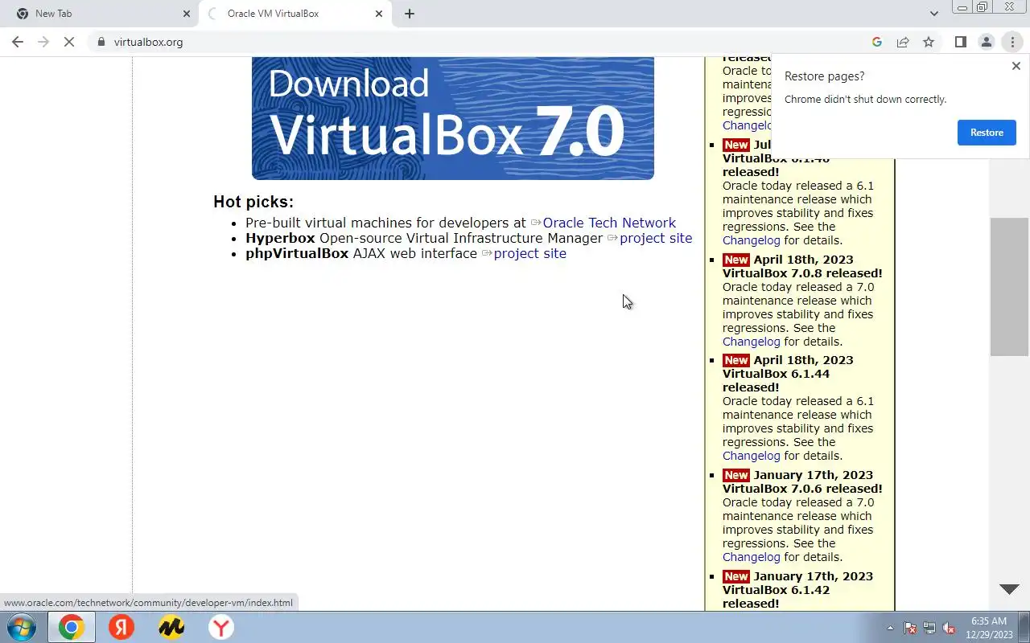Share this page via the share icon
This screenshot has width=1030, height=643.
(903, 42)
